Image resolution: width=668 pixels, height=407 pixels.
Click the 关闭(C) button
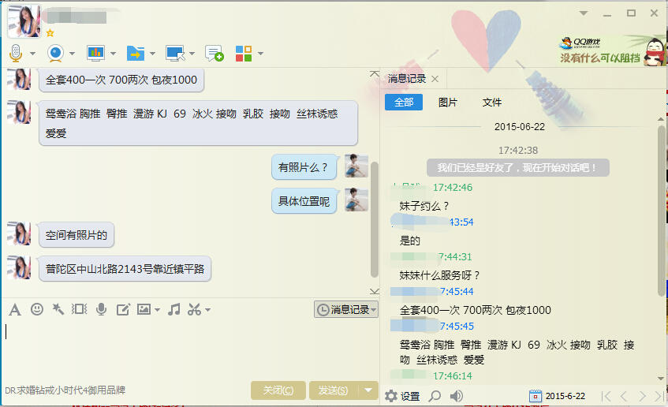point(278,390)
